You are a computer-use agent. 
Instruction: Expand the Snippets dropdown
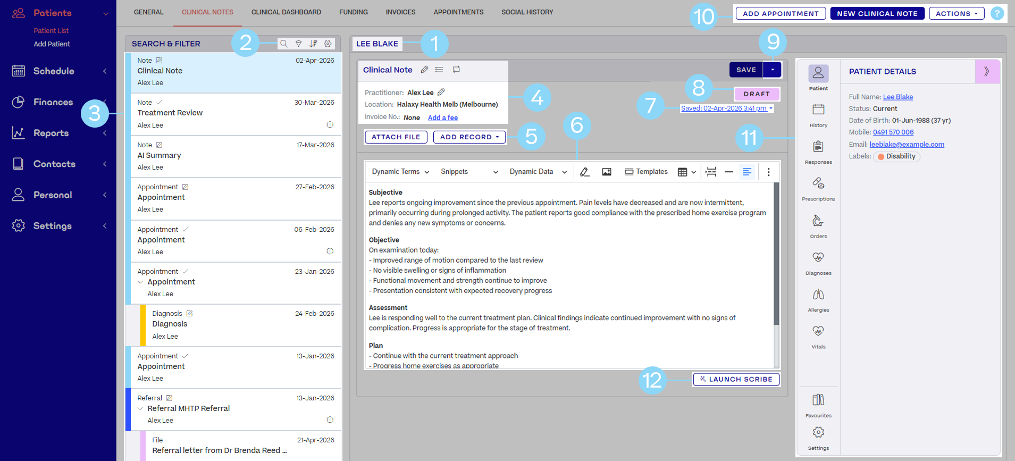coord(469,172)
